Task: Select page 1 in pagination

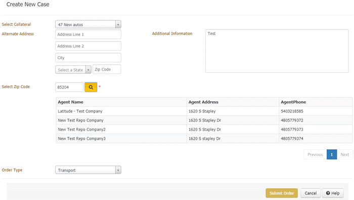Action: [x=332, y=154]
